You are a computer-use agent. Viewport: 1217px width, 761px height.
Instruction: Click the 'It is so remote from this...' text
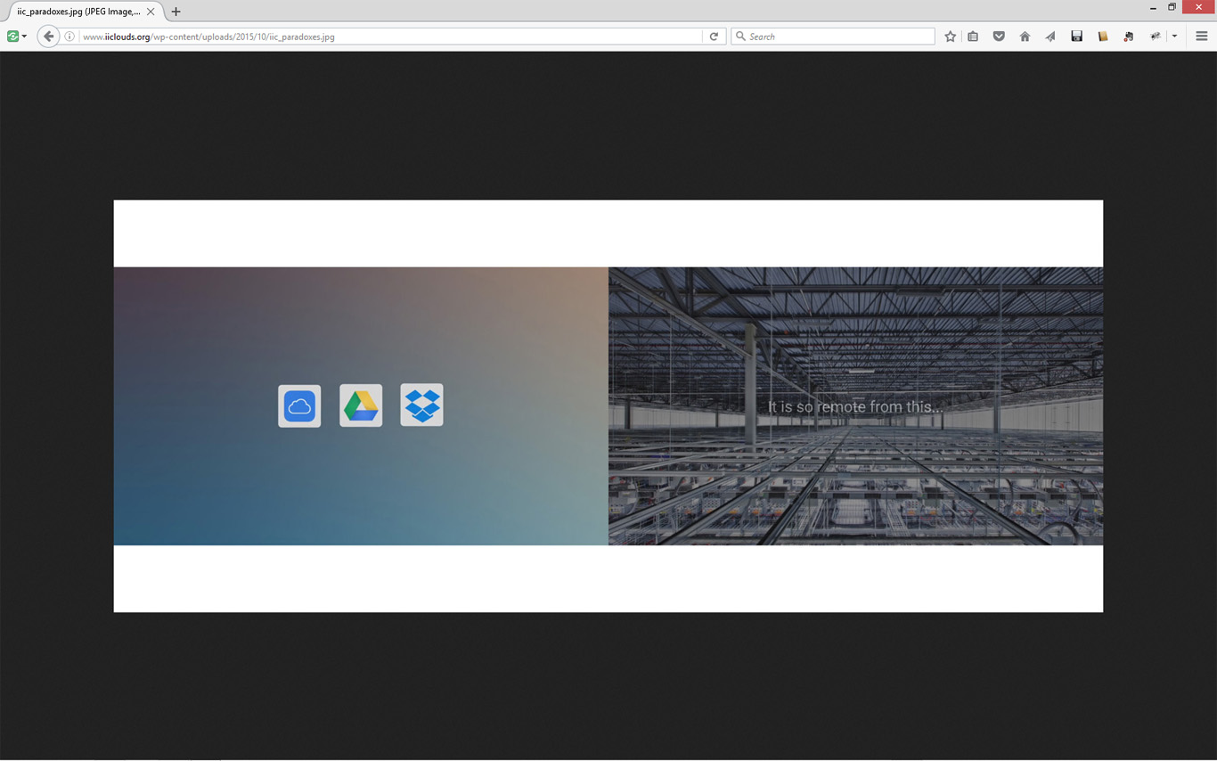pyautogui.click(x=855, y=406)
